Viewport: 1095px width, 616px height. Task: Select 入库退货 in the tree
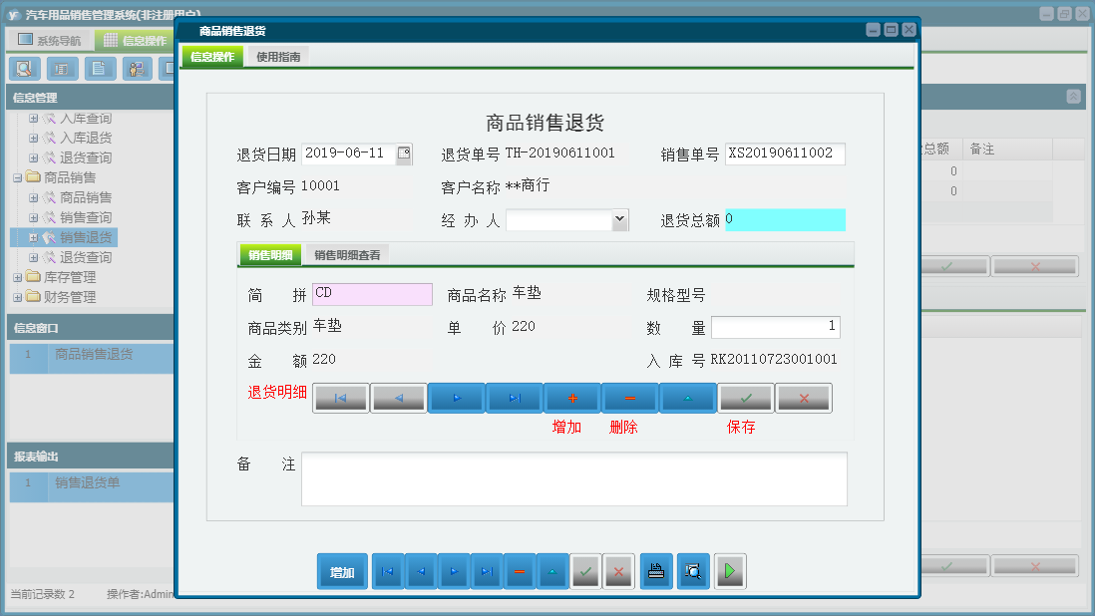[x=85, y=139]
